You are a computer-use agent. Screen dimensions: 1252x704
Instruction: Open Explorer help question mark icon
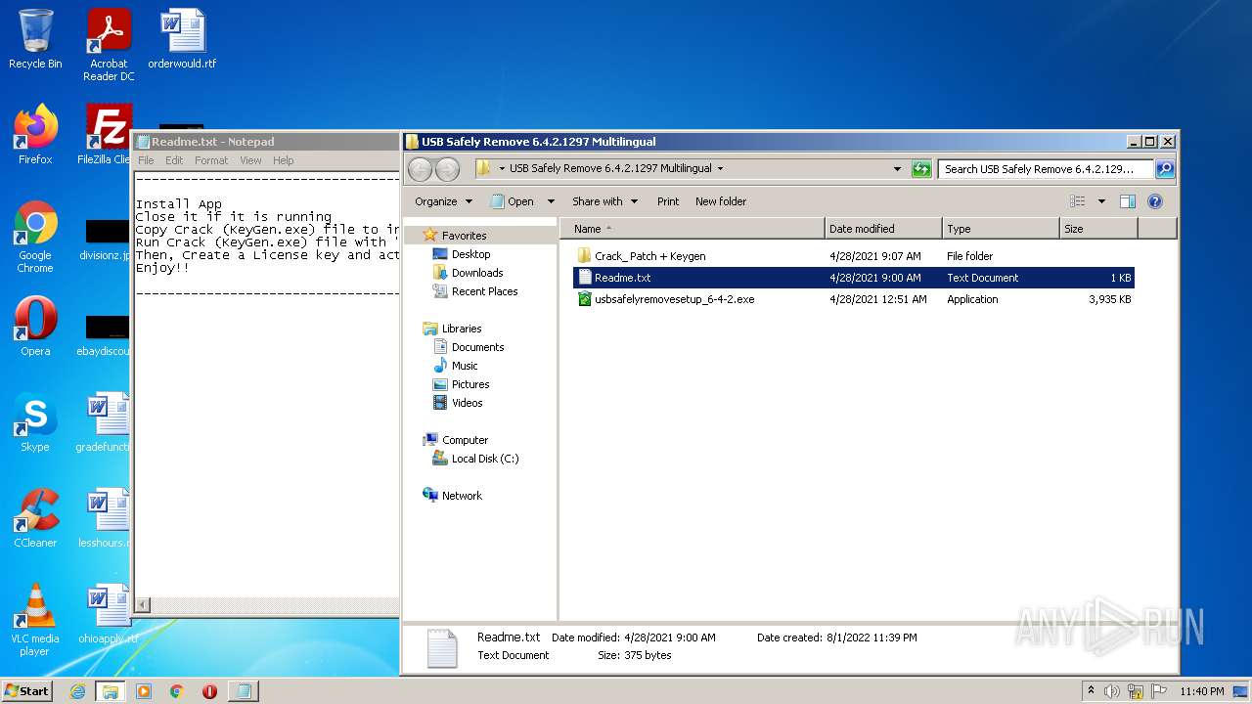(1154, 201)
